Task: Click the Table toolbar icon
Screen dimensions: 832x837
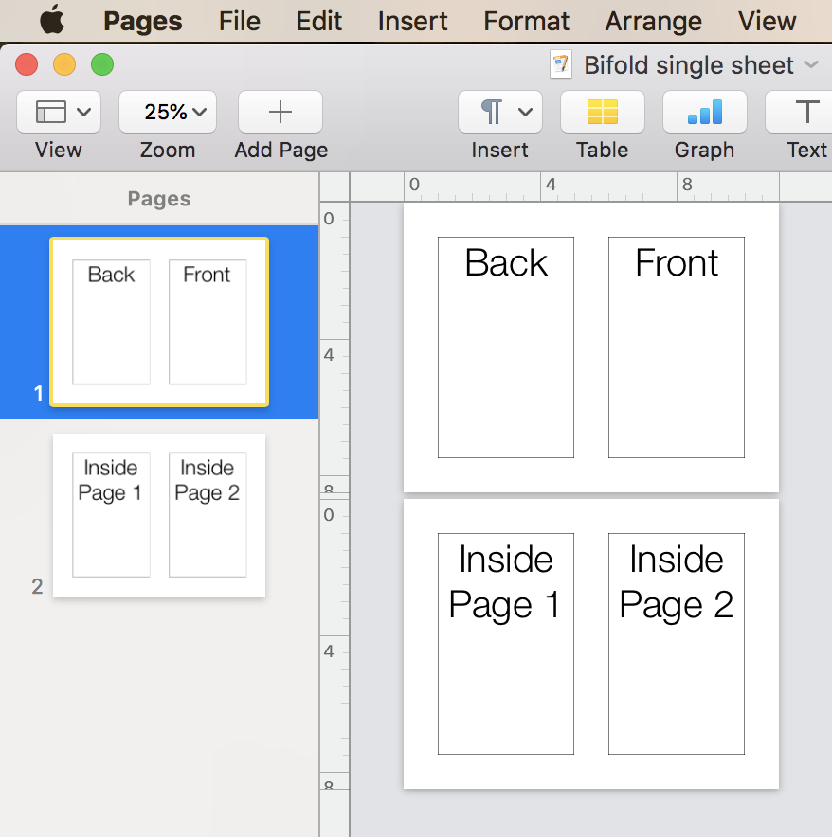Action: pos(603,112)
